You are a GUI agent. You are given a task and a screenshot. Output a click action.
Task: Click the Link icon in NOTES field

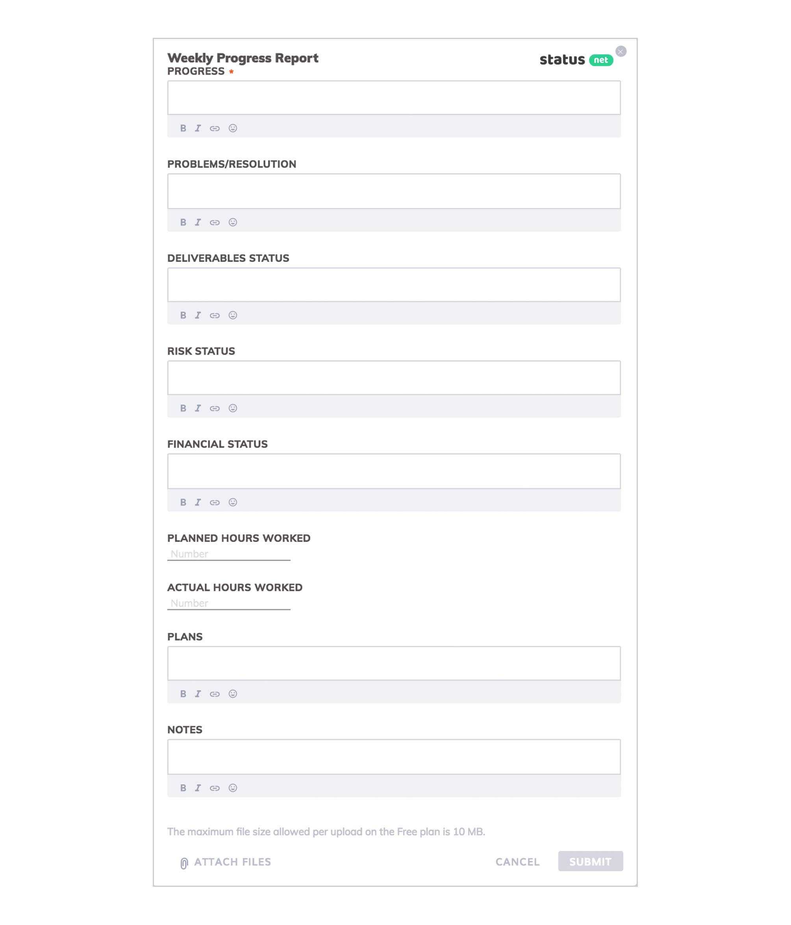point(215,788)
